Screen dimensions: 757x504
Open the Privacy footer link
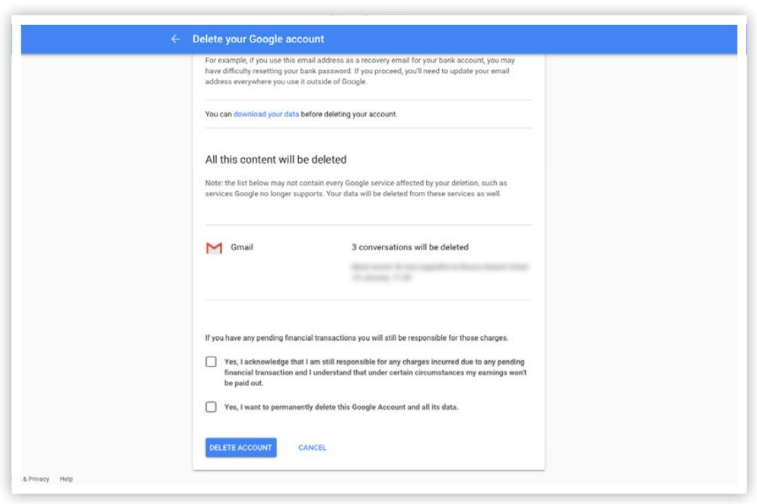(x=38, y=479)
